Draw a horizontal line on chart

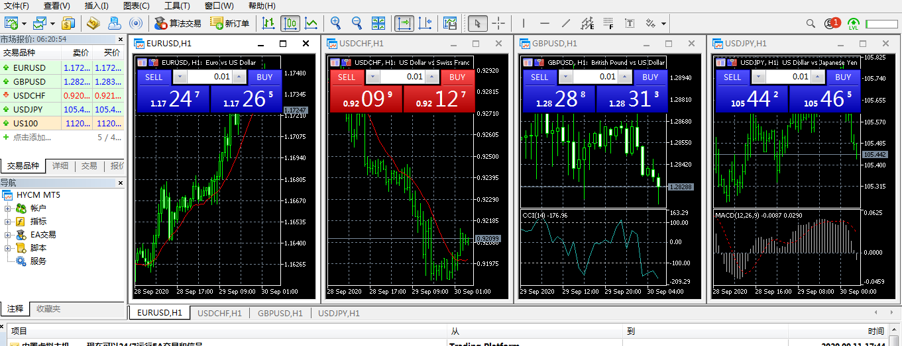coord(544,24)
